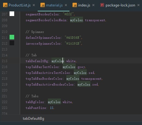Click the number 15 on line 223

tap(52, 108)
